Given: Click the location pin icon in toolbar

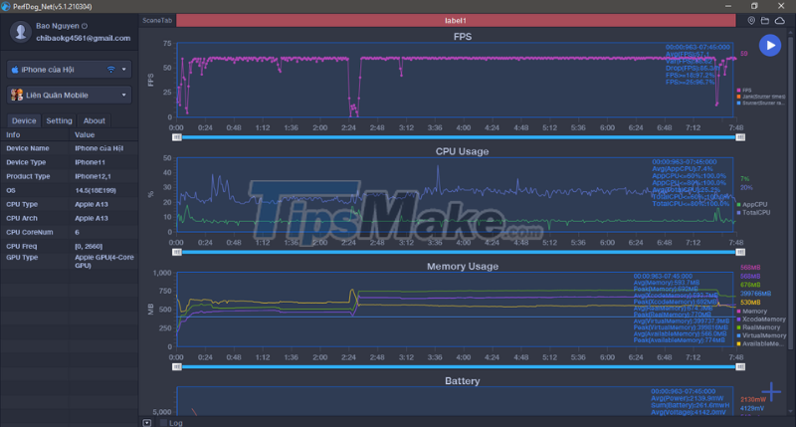Looking at the screenshot, I should (751, 20).
